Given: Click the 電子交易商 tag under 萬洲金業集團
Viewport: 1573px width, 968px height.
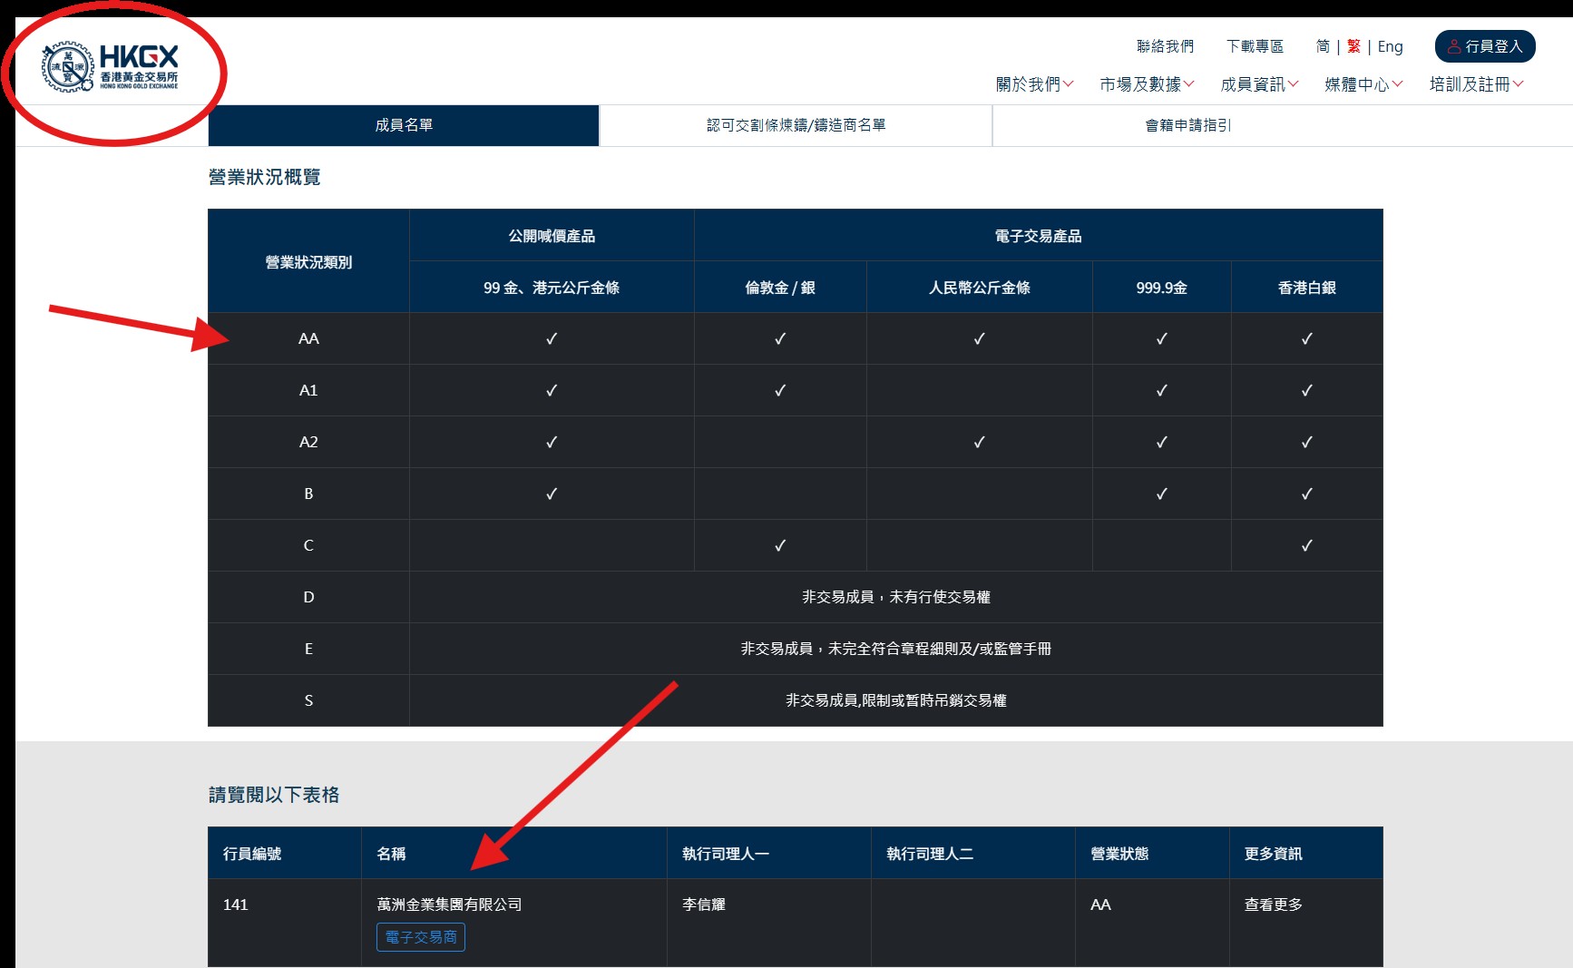Looking at the screenshot, I should click(x=421, y=937).
